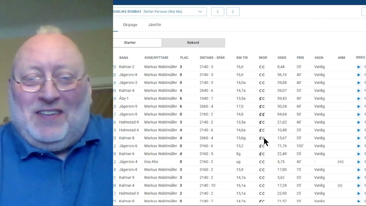366x206 pixels.
Task: Click prize value 100' in Jägersro-6 row
Action: [300, 146]
